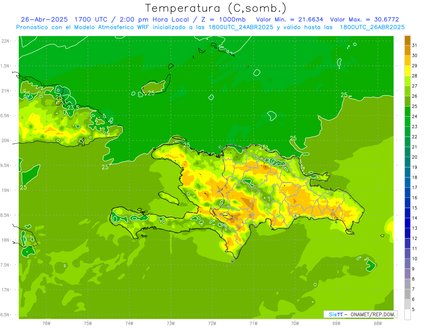Click the legend color band between 26 and 27
This screenshot has width=424, height=328.
(x=407, y=91)
